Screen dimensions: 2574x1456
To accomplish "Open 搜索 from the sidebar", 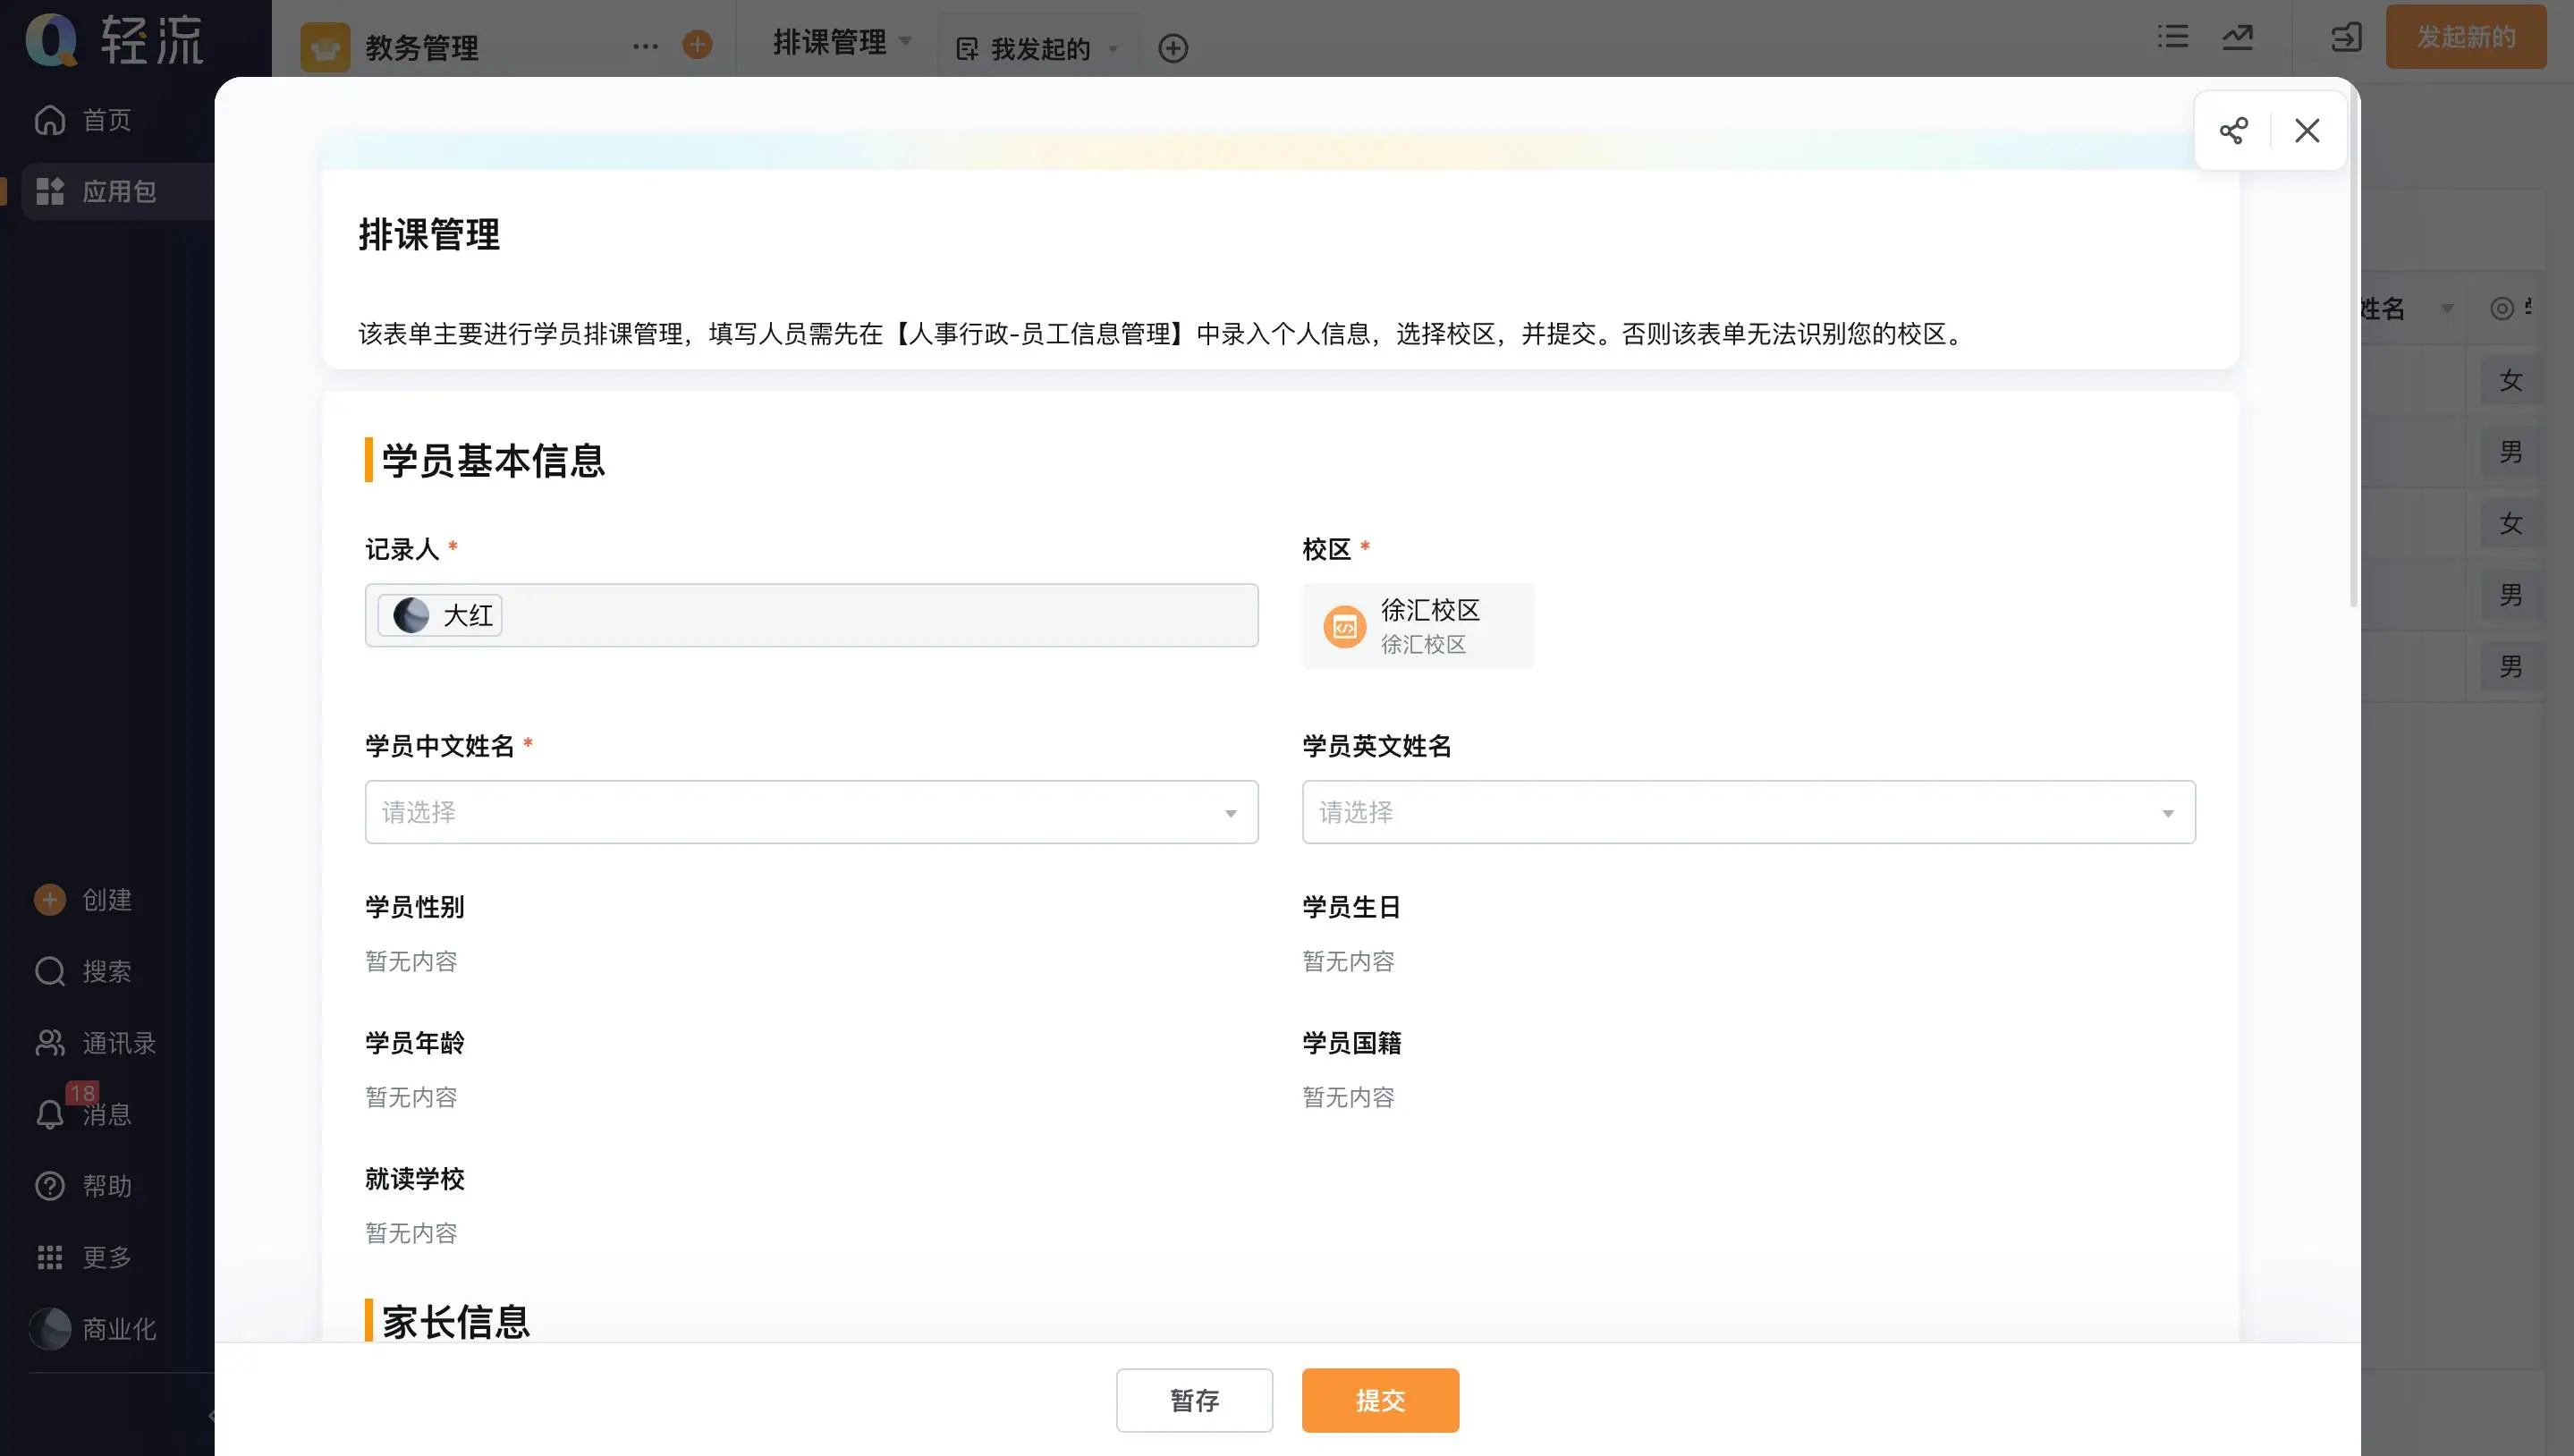I will click(x=83, y=971).
